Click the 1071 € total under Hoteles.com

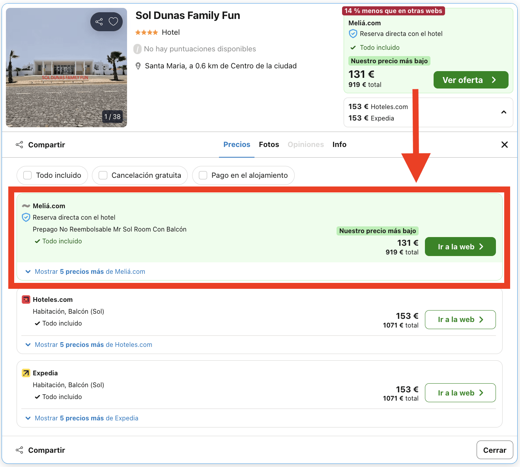pos(401,325)
